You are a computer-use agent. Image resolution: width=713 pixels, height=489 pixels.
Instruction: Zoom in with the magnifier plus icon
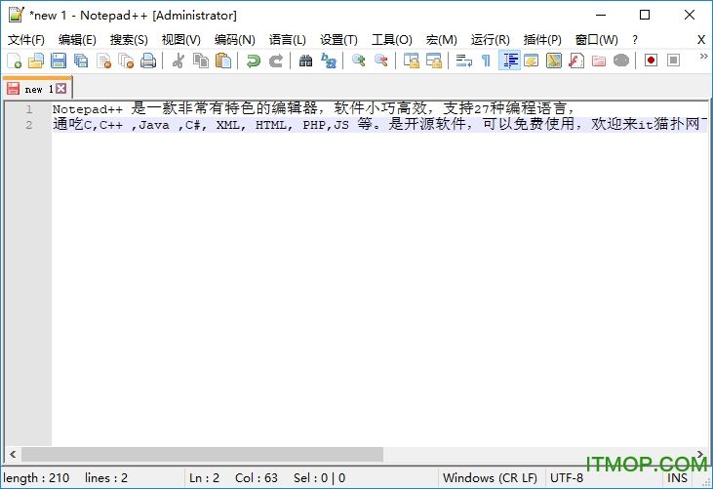pyautogui.click(x=358, y=61)
